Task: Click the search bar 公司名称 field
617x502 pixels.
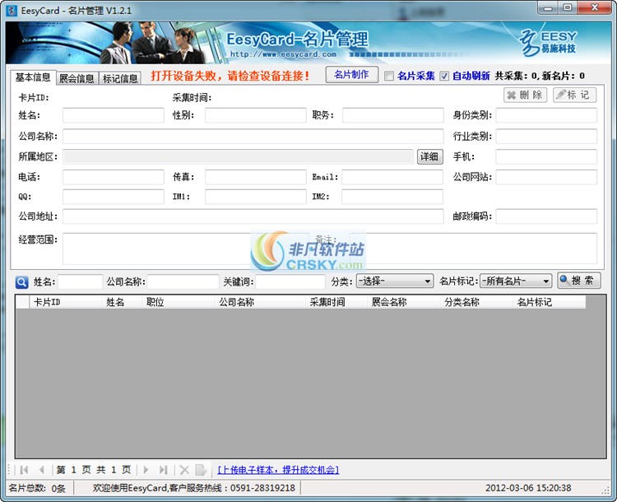Action: click(x=183, y=282)
